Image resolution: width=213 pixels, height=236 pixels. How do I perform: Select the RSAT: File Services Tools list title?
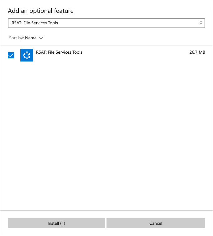(x=59, y=52)
